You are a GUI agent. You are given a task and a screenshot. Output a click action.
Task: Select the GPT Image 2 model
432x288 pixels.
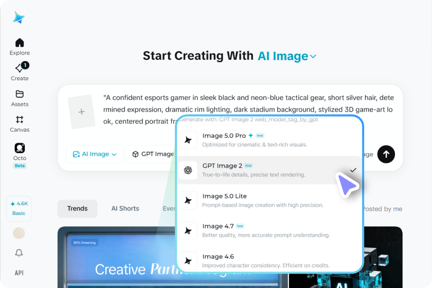[269, 170]
